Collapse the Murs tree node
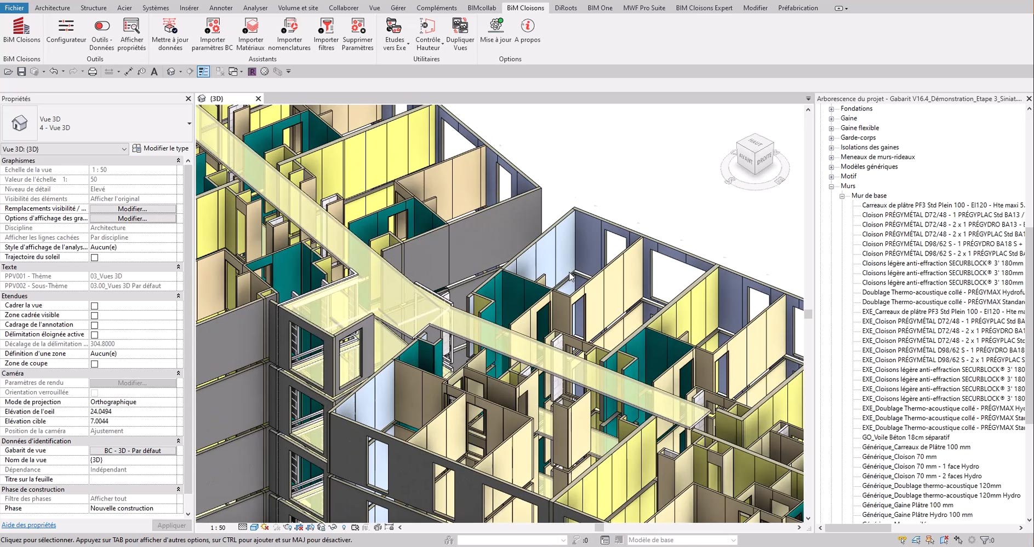This screenshot has height=547, width=1034. click(x=831, y=186)
